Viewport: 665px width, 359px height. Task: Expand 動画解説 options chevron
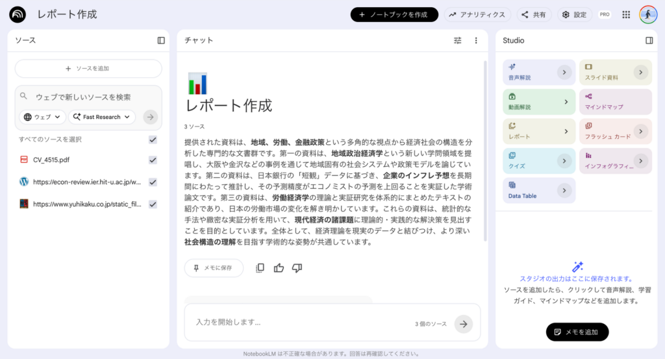pyautogui.click(x=566, y=102)
